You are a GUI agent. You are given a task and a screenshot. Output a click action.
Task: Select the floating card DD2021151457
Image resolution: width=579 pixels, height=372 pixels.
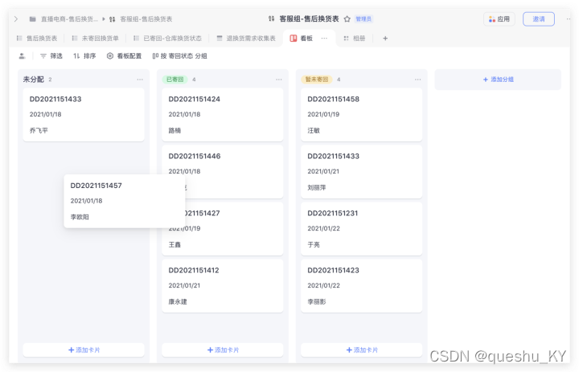[125, 201]
